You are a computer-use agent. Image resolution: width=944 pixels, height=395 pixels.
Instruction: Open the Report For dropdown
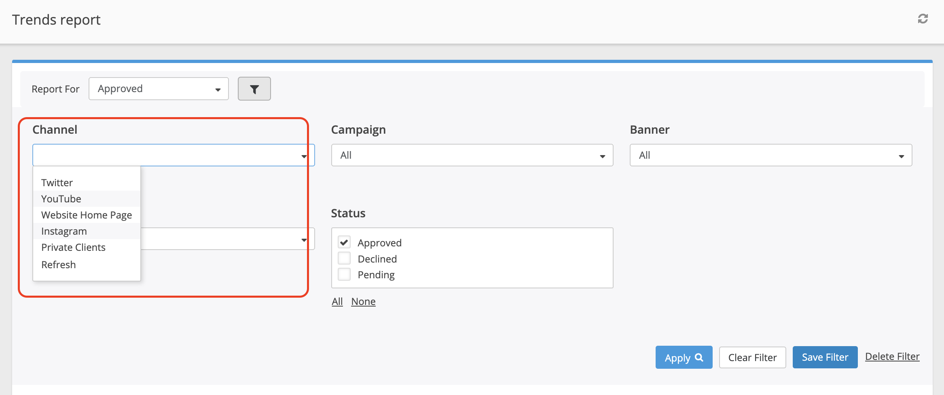tap(159, 89)
